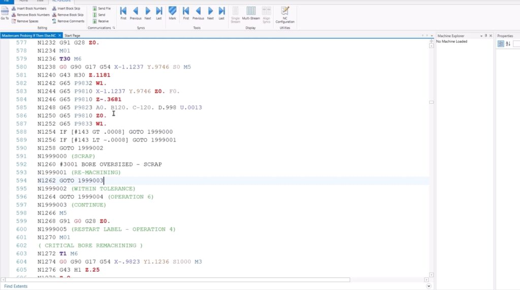Open Machine Explorer panel dropdown arrow
Screen dimensions: 520x290
(480, 36)
